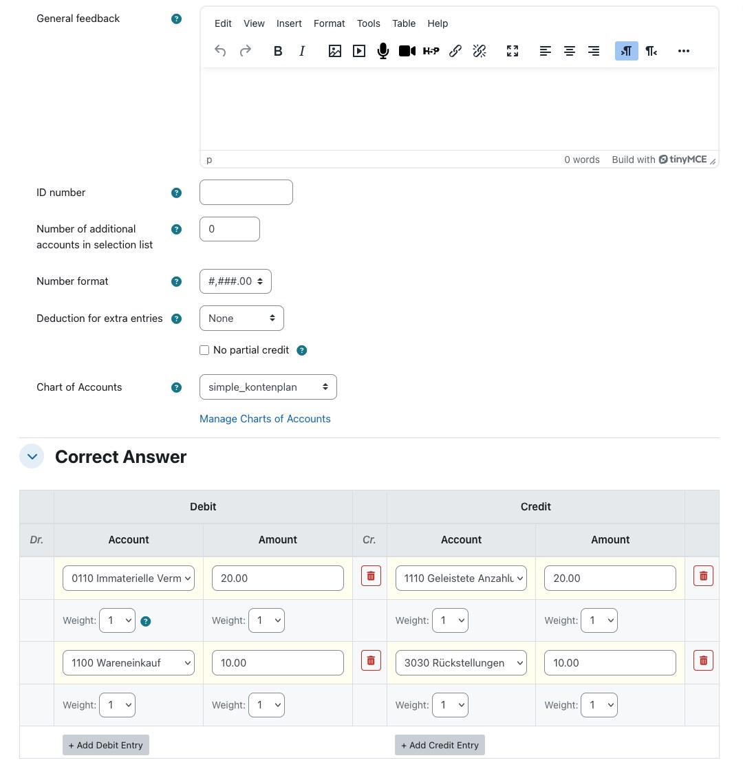Redo the last editor action
The width and height of the screenshot is (743, 769).
245,51
